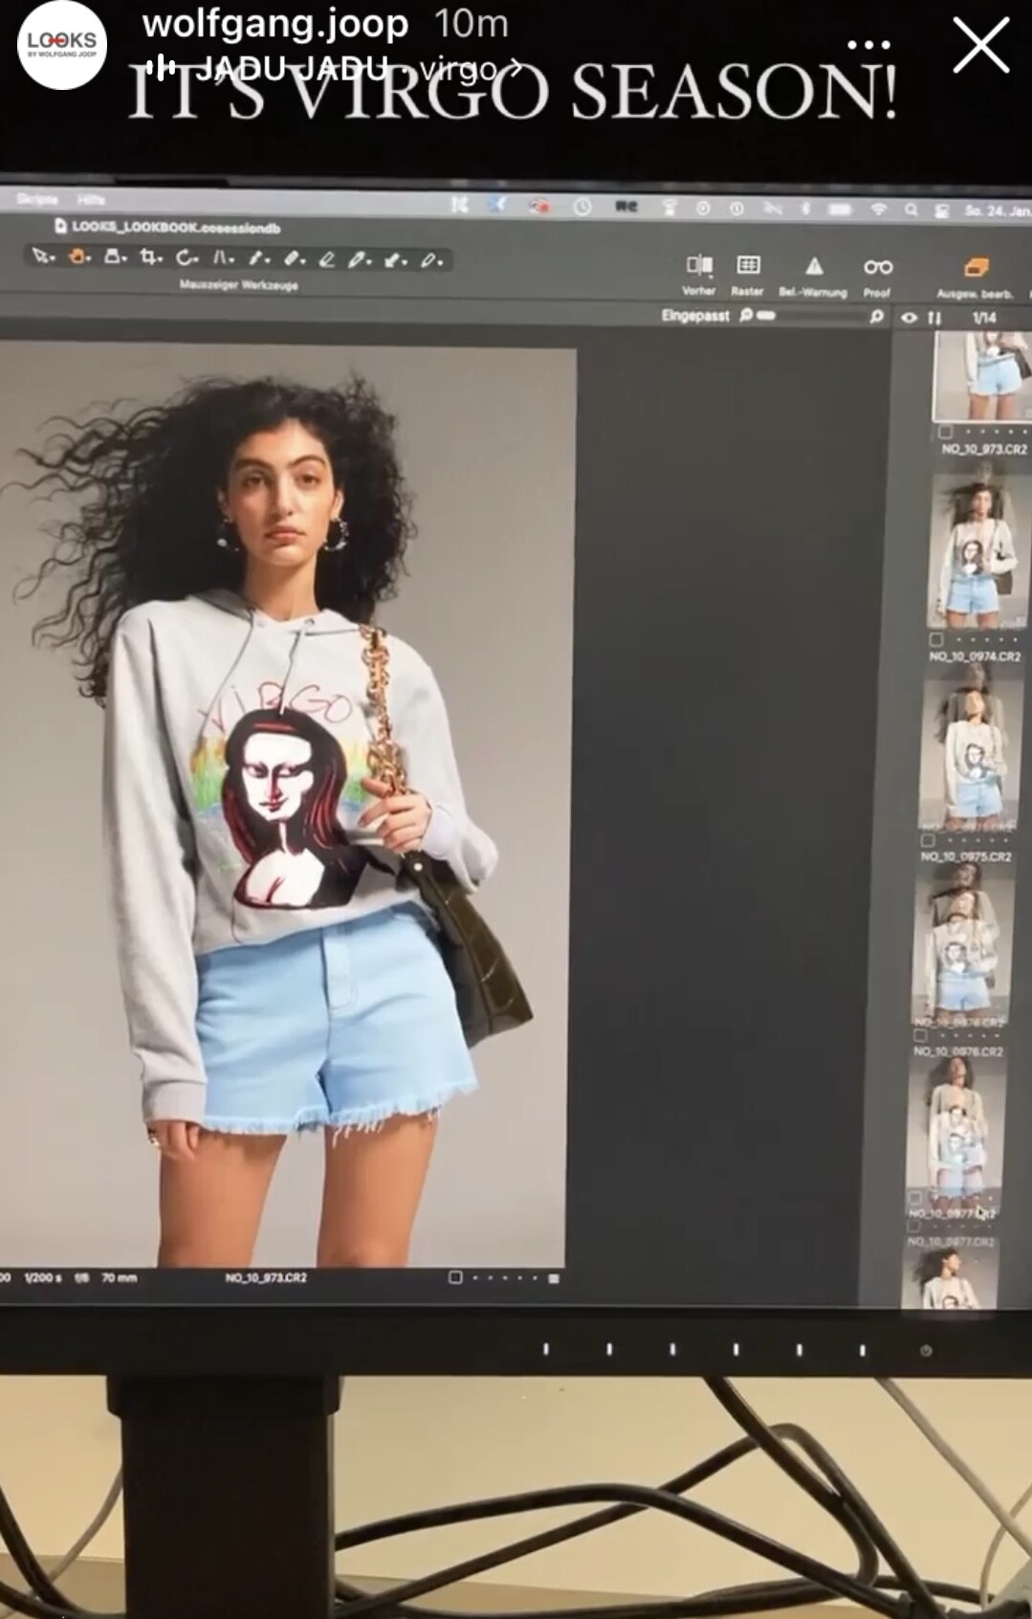Click the battery status icon
This screenshot has height=1619, width=1032.
pyautogui.click(x=840, y=209)
